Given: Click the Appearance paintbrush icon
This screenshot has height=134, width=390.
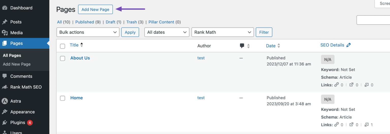Looking at the screenshot, I should coord(5,112).
